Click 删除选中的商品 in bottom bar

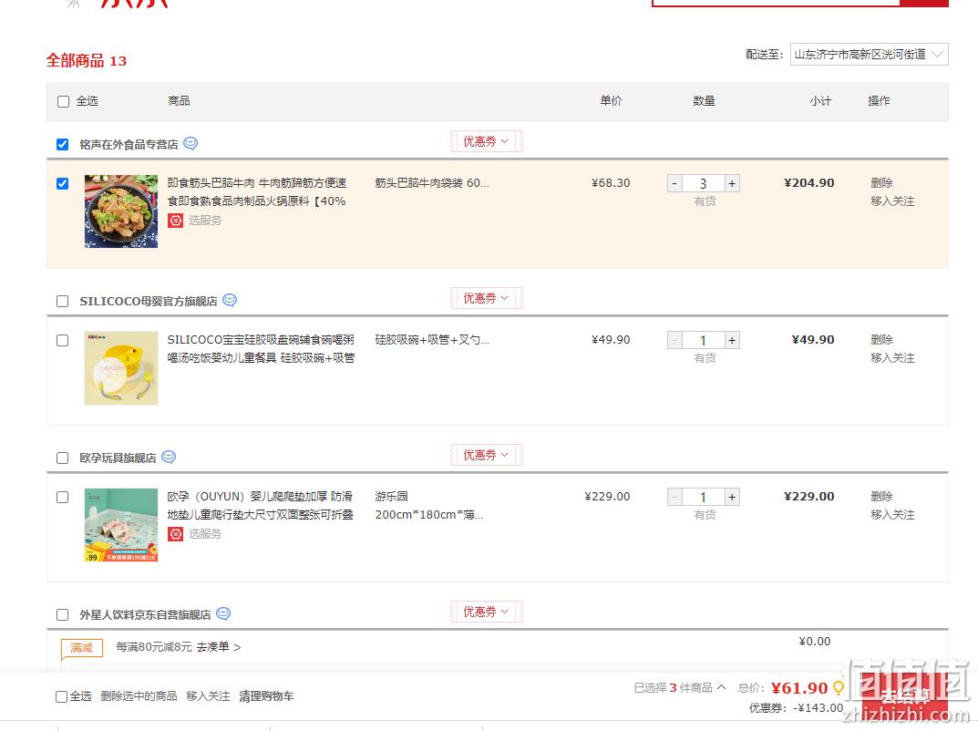139,696
